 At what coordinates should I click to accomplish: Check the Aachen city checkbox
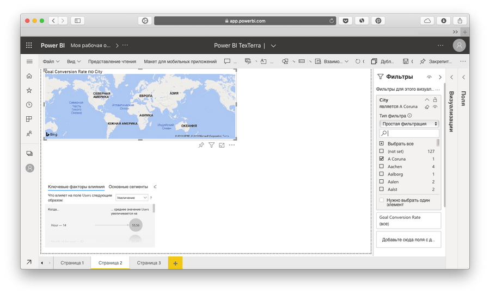click(382, 167)
